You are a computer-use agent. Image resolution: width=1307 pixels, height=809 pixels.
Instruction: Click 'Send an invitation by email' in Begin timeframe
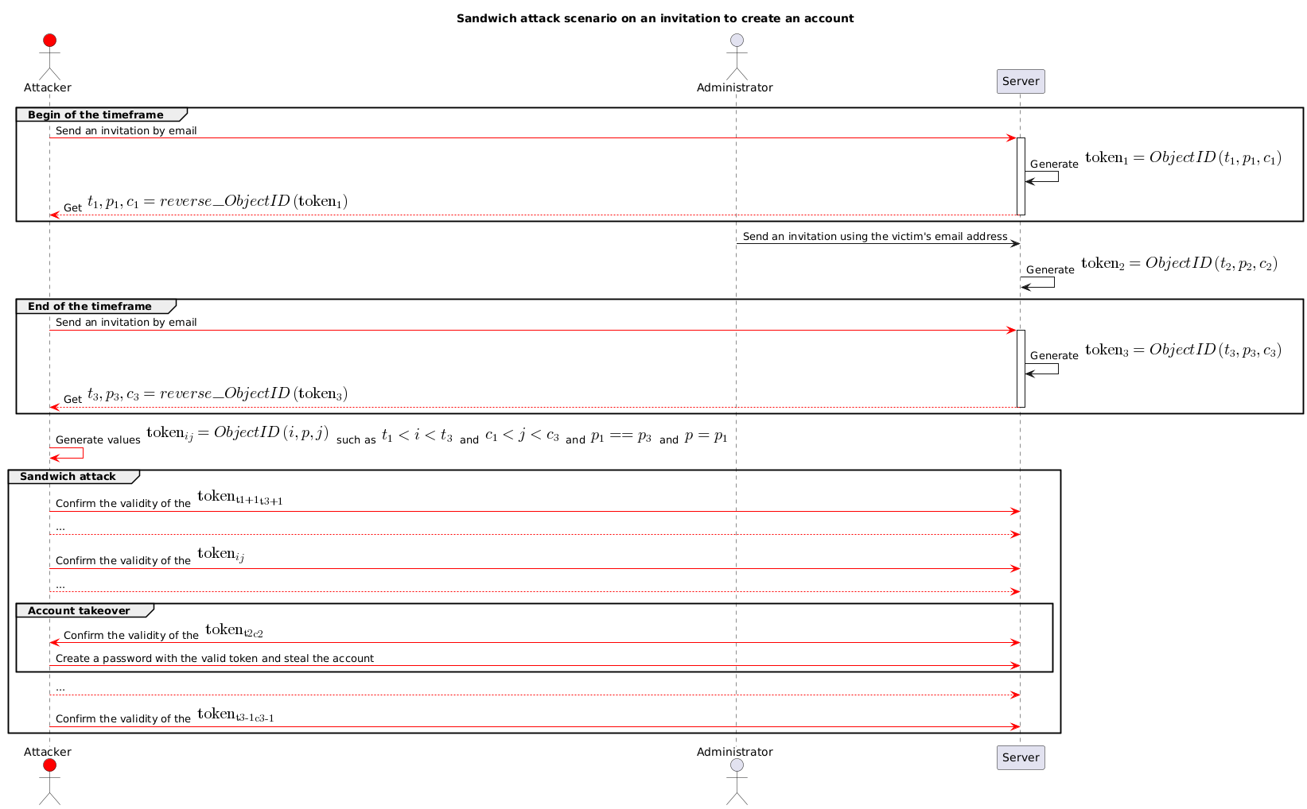(x=126, y=130)
